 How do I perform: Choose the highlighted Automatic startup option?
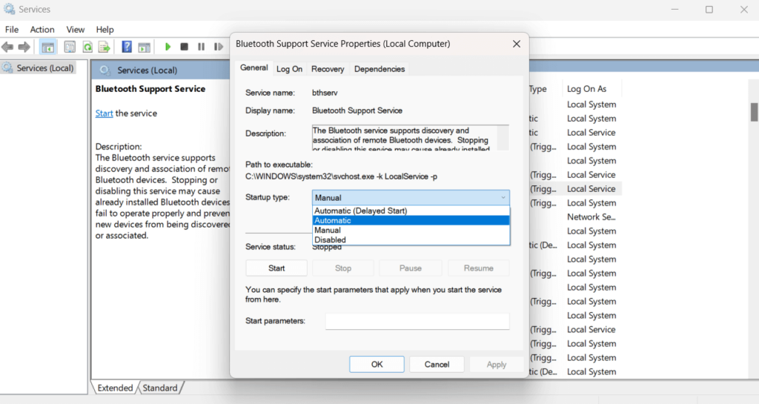tap(411, 220)
